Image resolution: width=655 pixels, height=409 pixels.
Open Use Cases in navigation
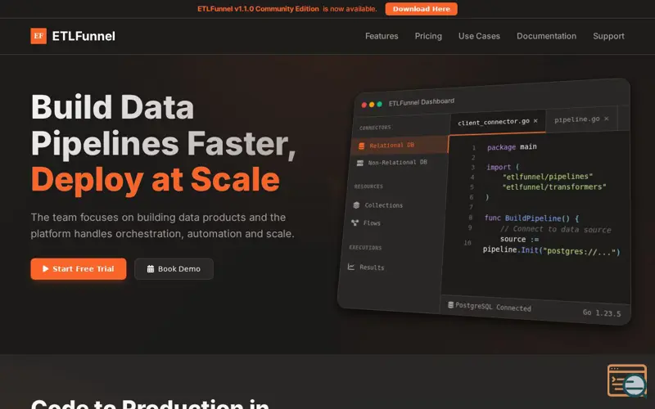pyautogui.click(x=479, y=36)
